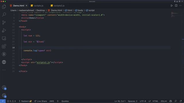This screenshot has width=184, height=103.
Task: Click the Nadeem status bar item
Action: [25, 101]
